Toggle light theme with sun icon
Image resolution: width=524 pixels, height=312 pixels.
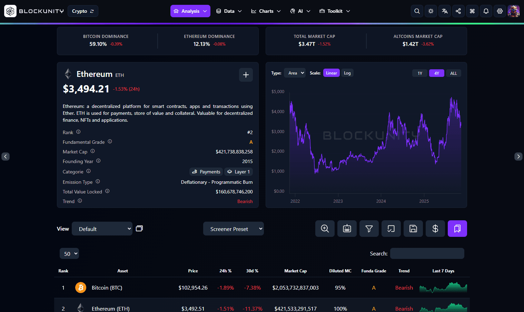(431, 11)
